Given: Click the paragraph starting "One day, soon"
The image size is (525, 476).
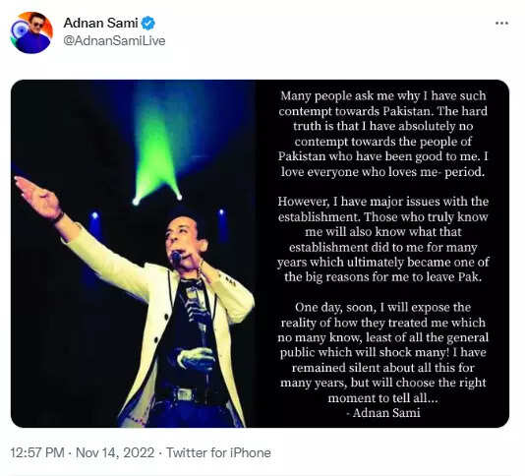Looking at the screenshot, I should pos(383,352).
